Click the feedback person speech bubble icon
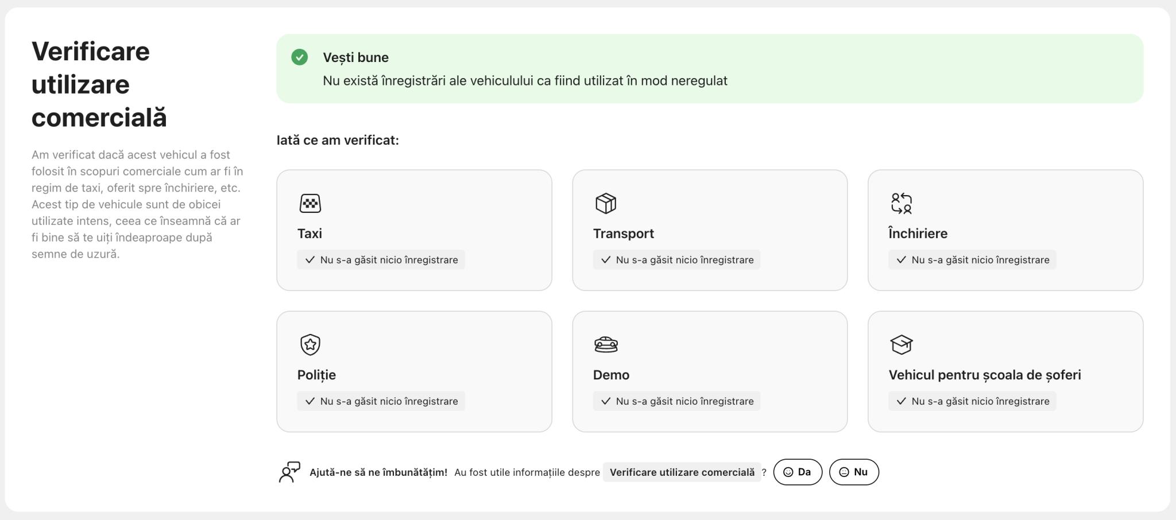Viewport: 1176px width, 520px height. tap(289, 472)
